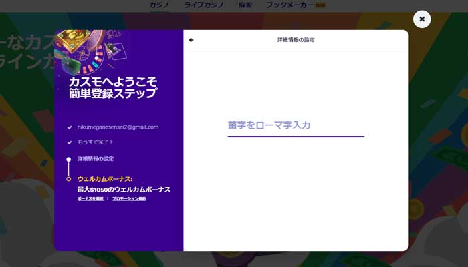Close the registration dialog with the X button
This screenshot has width=468, height=267.
422,19
